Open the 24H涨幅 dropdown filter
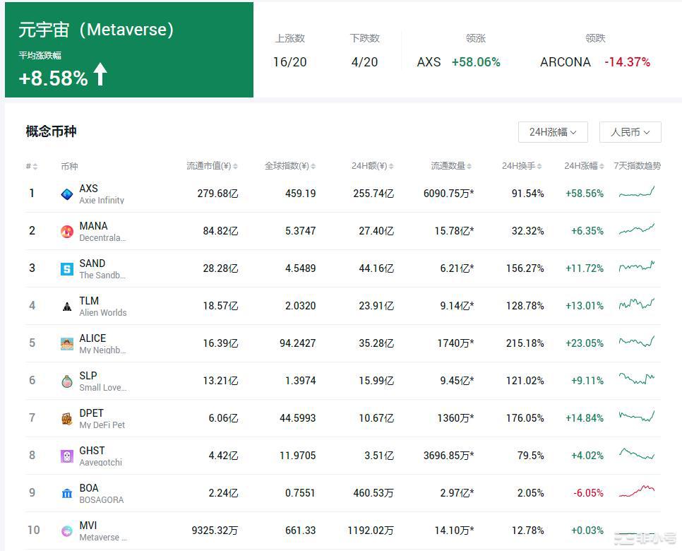Image resolution: width=682 pixels, height=551 pixels. pos(553,132)
